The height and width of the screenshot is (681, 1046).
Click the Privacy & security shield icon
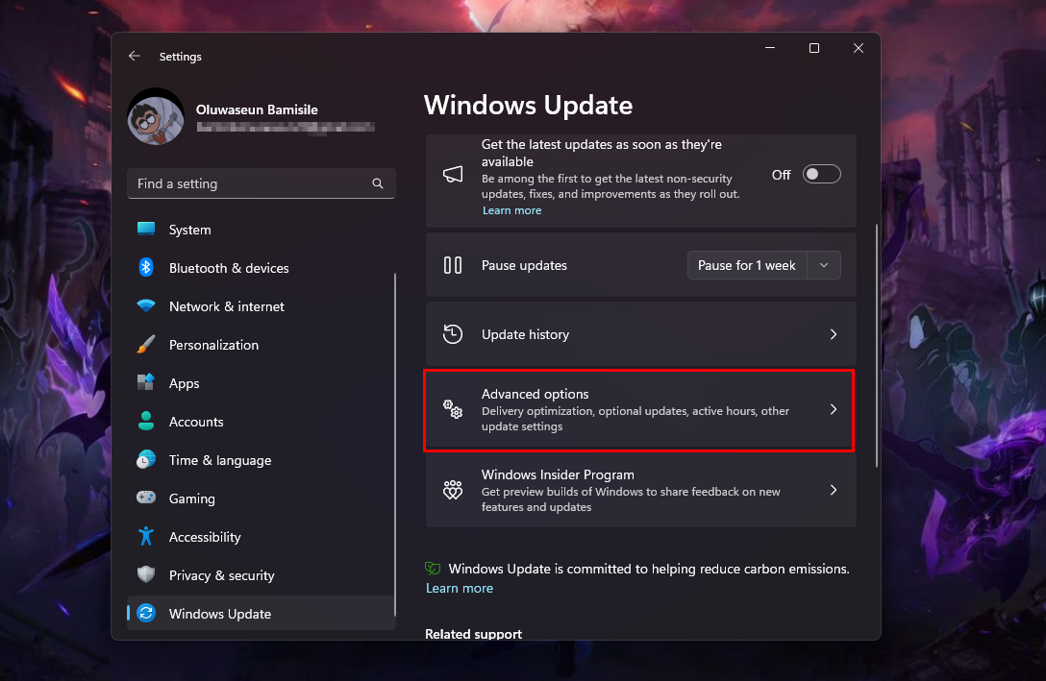[146, 575]
